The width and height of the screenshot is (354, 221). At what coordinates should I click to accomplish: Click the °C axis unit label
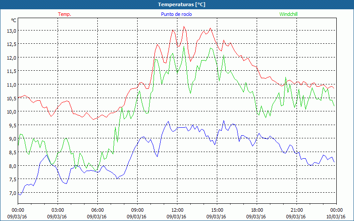(x=14, y=20)
